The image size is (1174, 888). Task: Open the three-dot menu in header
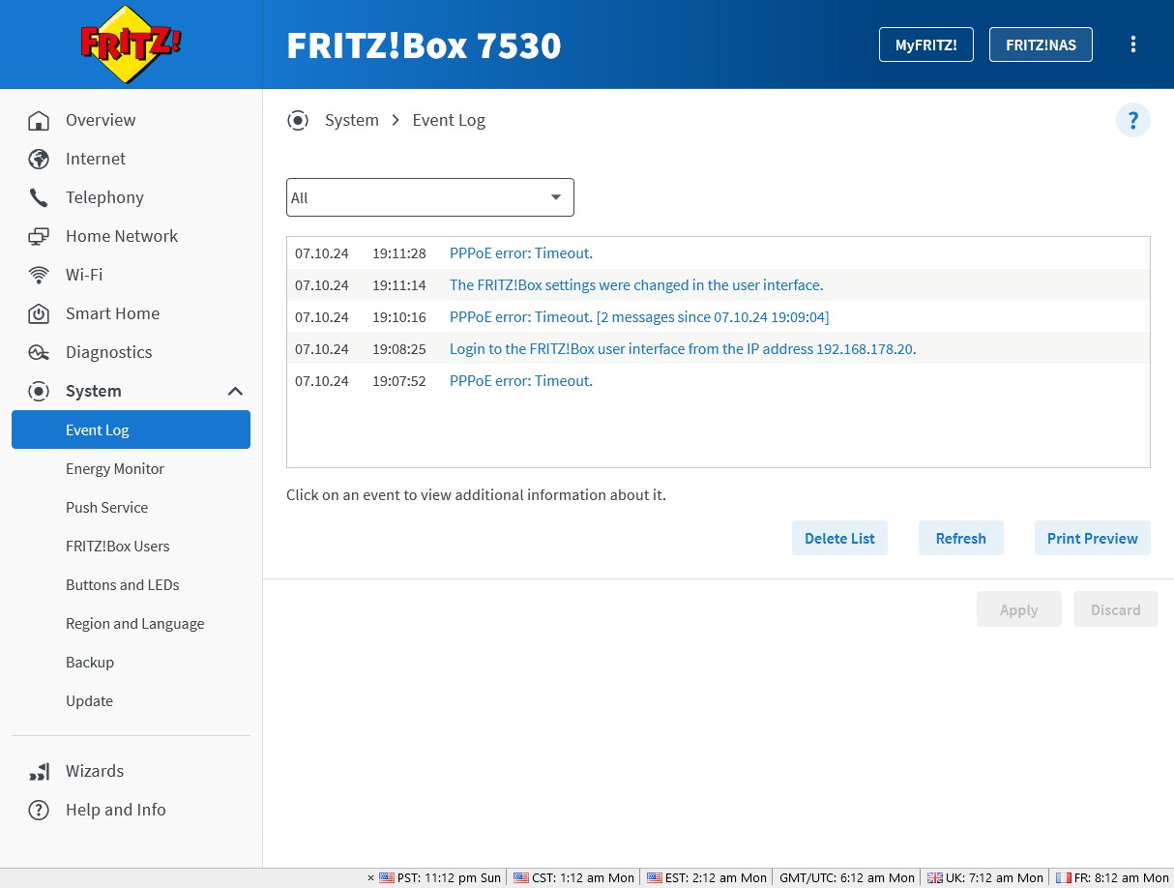tap(1132, 44)
